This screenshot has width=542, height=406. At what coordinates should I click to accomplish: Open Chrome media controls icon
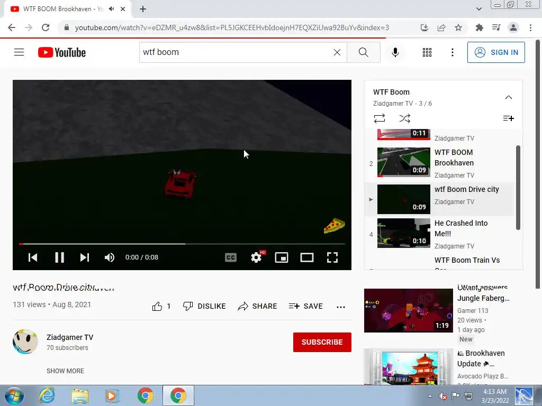[496, 27]
